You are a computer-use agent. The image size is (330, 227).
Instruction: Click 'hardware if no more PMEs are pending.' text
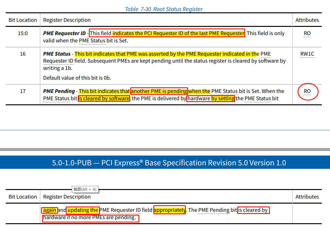[89, 217]
